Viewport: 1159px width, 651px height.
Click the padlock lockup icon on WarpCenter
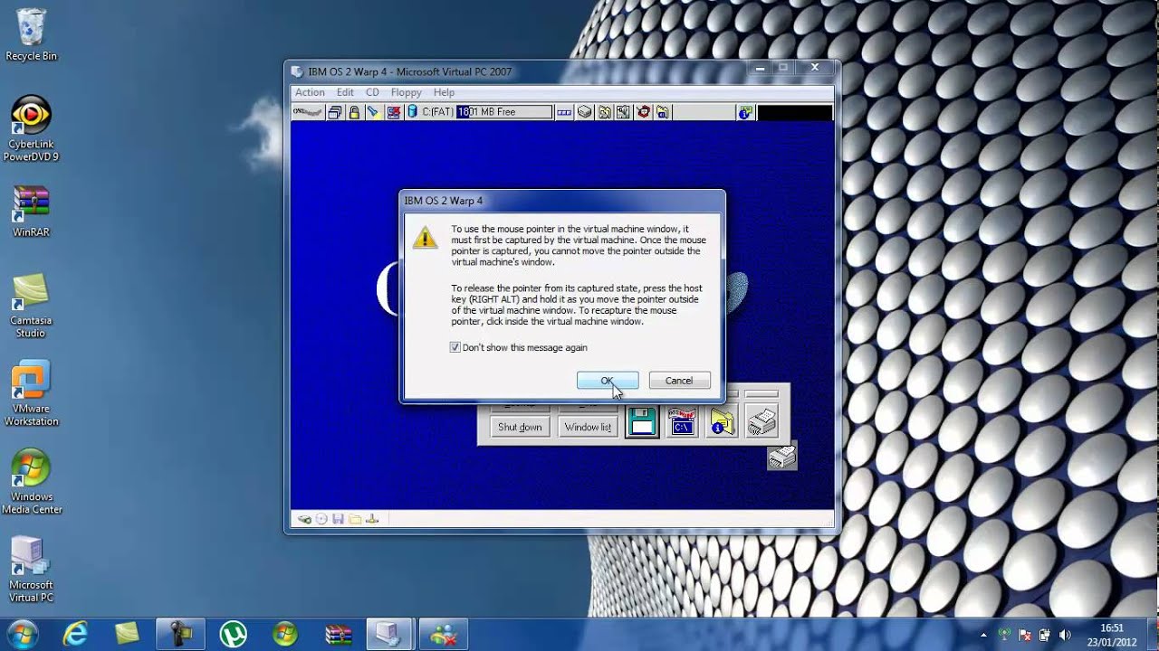click(354, 112)
